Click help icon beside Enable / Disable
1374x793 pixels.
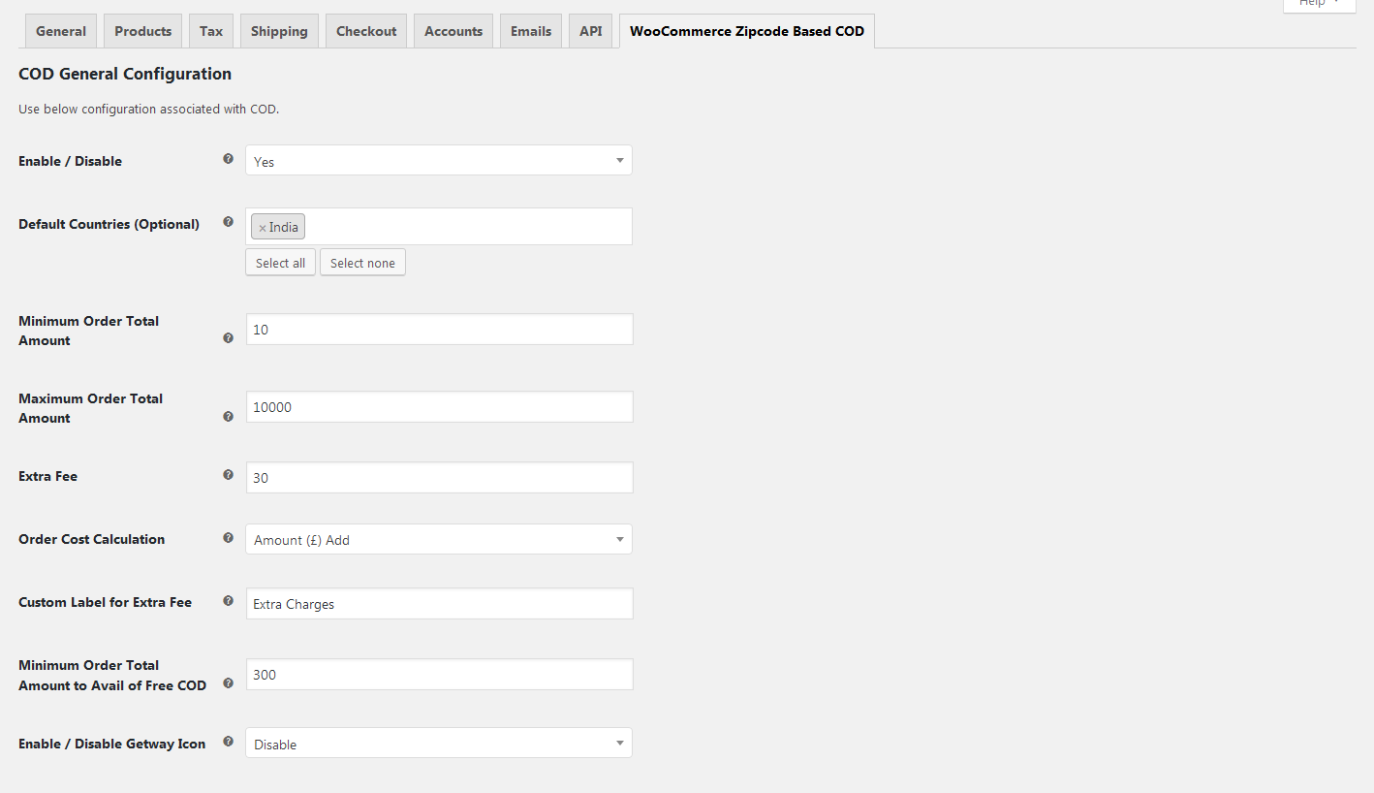click(x=229, y=159)
